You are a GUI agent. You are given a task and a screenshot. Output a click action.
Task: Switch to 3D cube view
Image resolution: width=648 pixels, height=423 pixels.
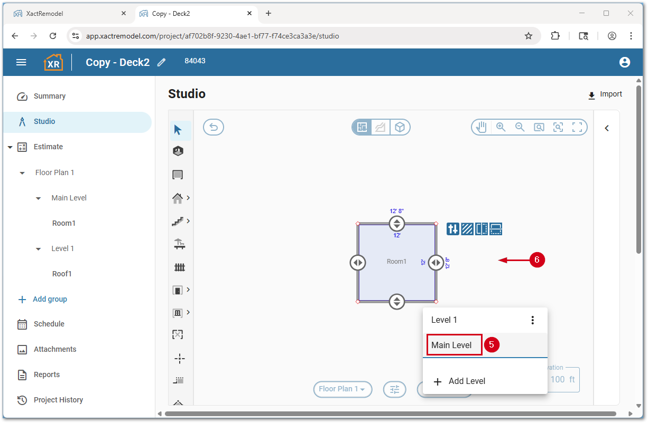pos(400,127)
